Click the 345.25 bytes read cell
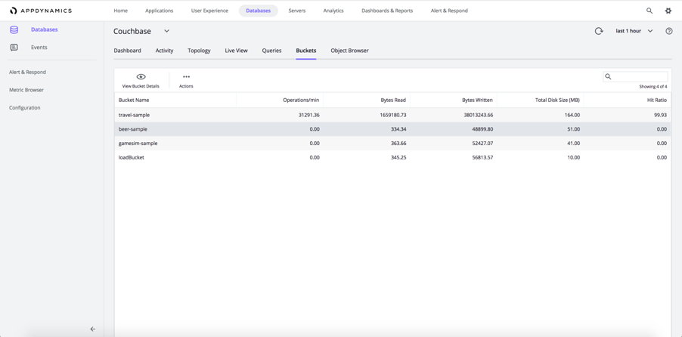Image resolution: width=682 pixels, height=337 pixels. (398, 157)
